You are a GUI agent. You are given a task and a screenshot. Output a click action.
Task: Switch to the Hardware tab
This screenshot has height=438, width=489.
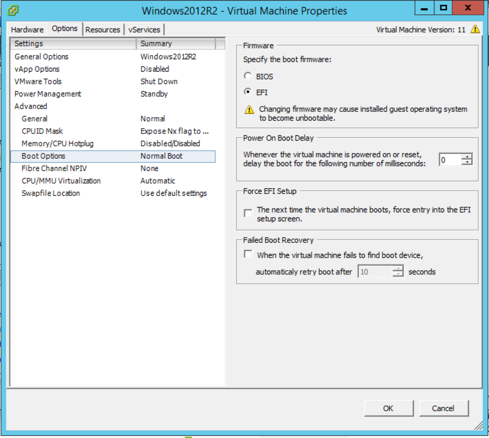click(x=27, y=29)
